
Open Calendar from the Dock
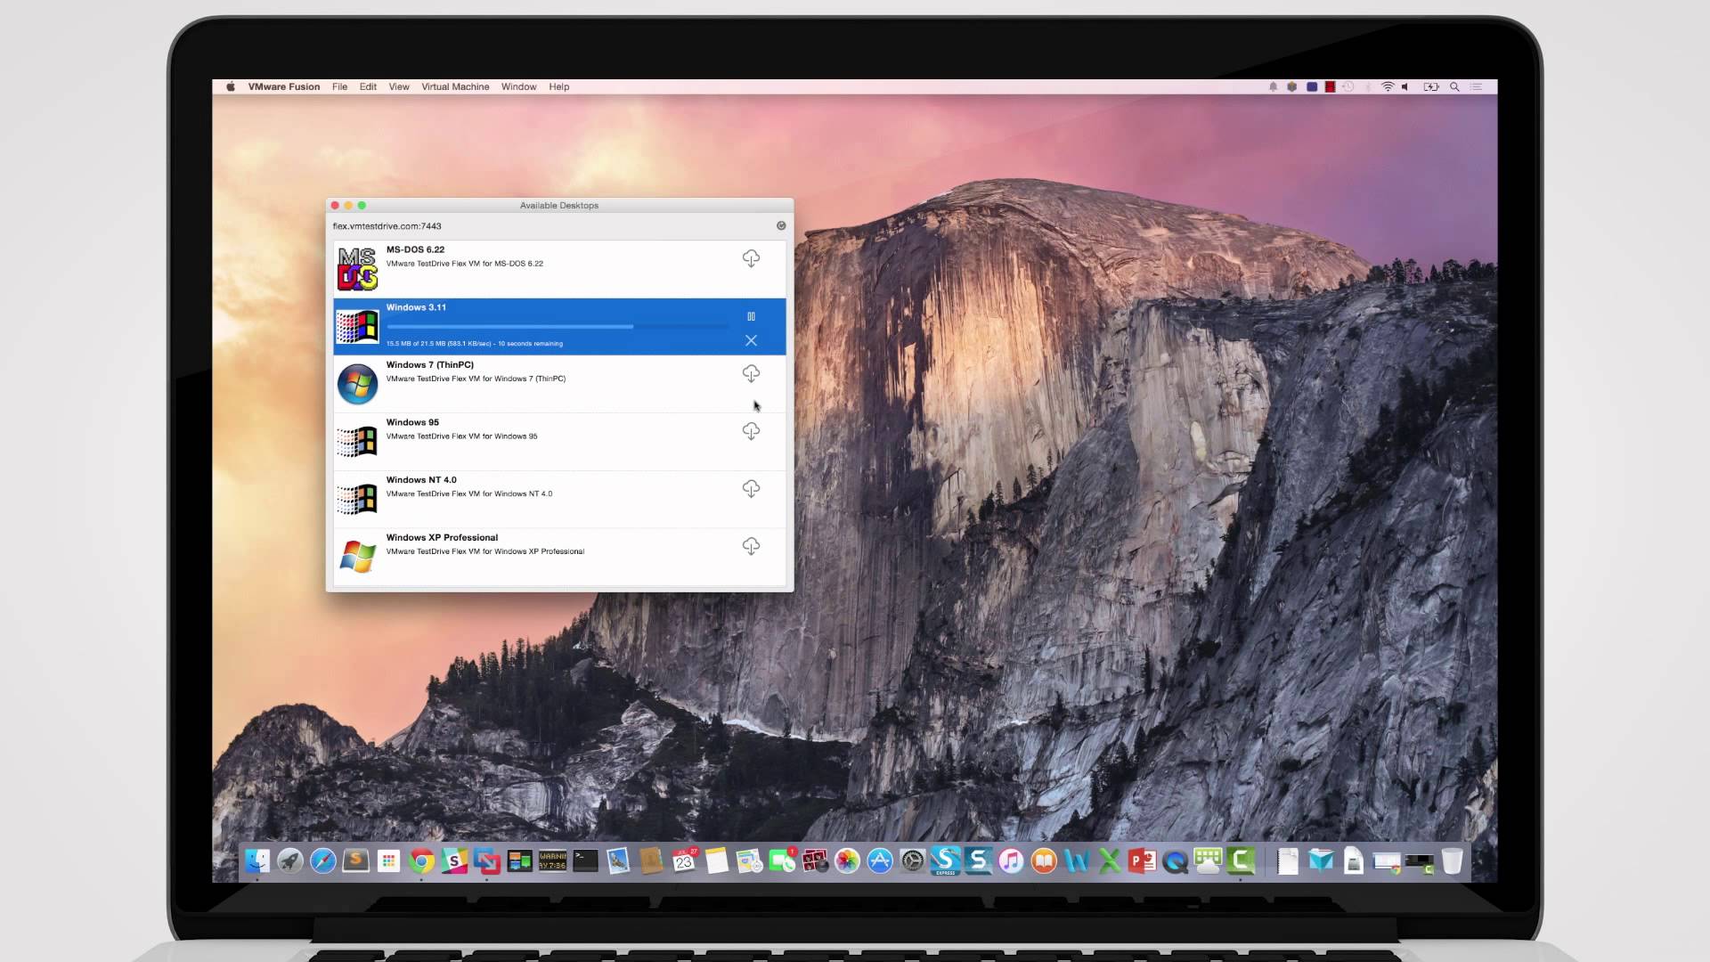pos(684,860)
